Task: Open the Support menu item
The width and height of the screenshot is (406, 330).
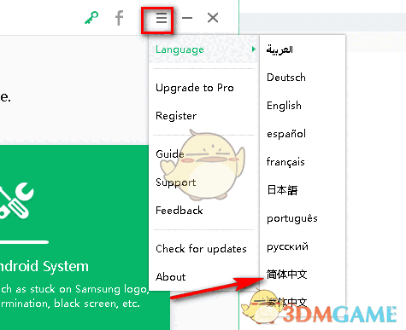Action: (176, 182)
